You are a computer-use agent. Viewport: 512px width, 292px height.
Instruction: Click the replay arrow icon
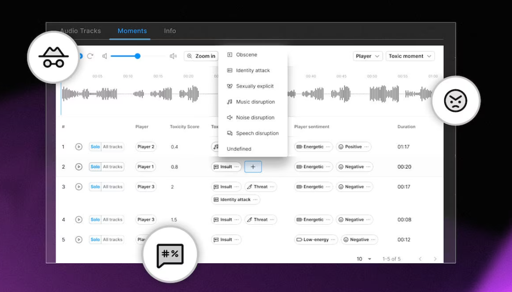pyautogui.click(x=90, y=56)
